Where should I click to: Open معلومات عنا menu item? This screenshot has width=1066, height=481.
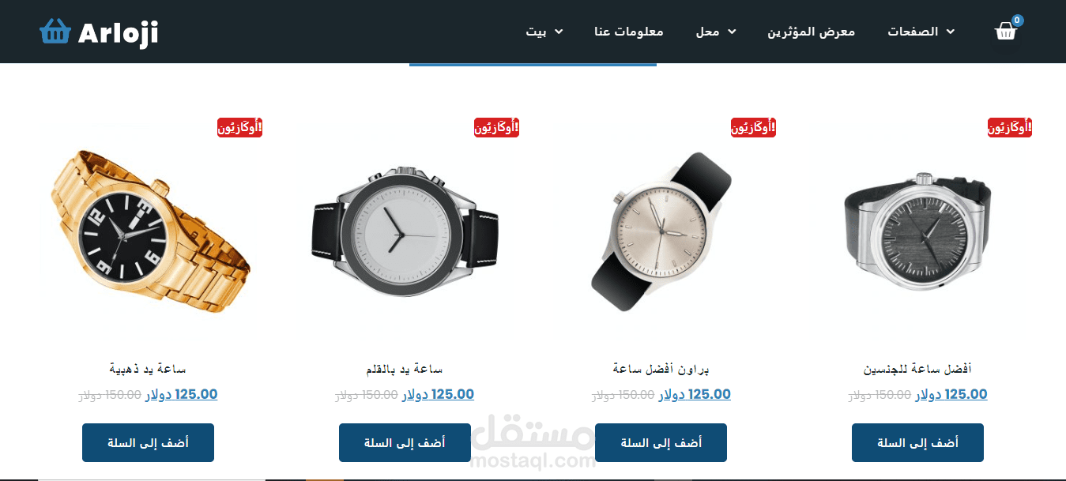click(x=629, y=32)
